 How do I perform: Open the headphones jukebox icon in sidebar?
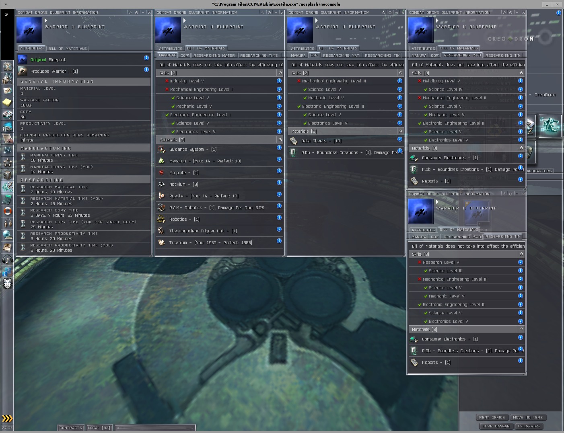click(8, 259)
